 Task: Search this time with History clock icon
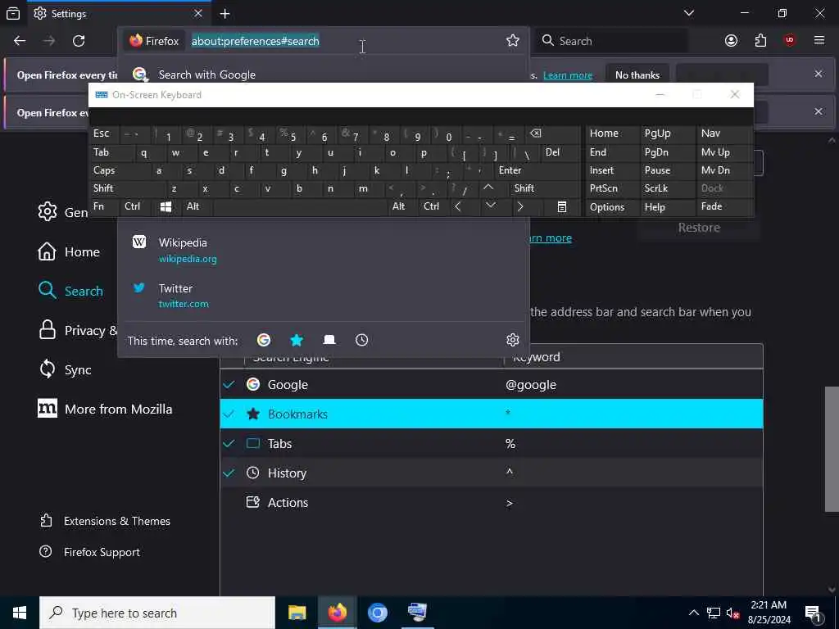361,340
